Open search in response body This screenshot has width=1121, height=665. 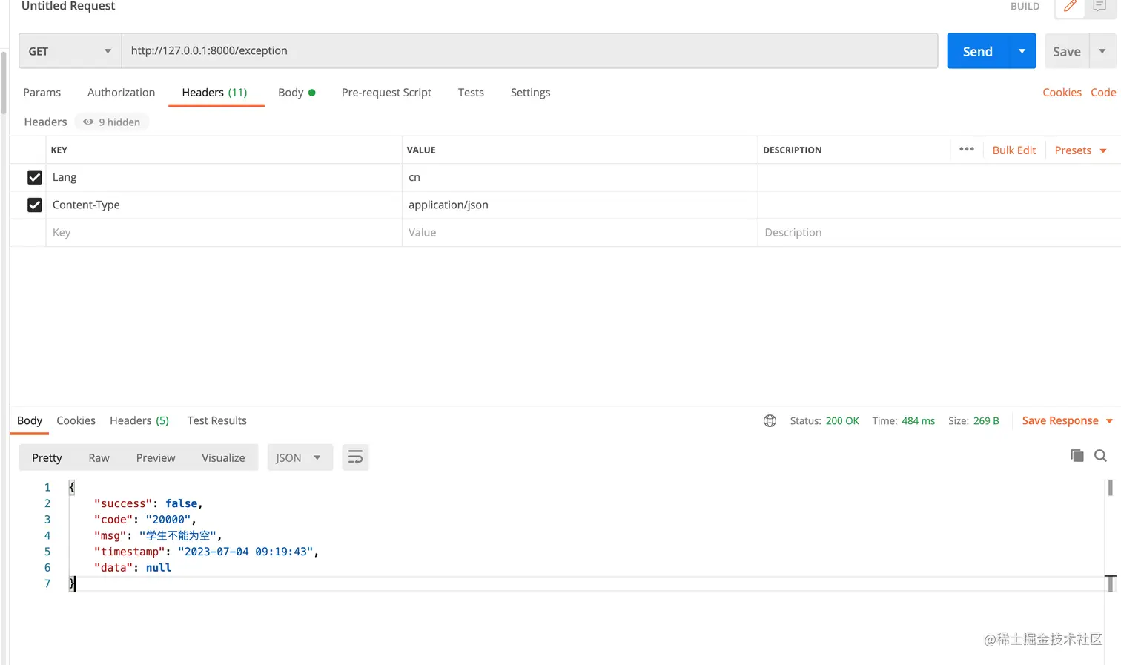pos(1101,456)
